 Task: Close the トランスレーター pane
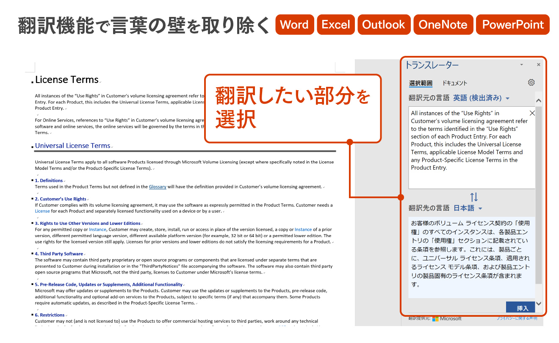tap(538, 65)
